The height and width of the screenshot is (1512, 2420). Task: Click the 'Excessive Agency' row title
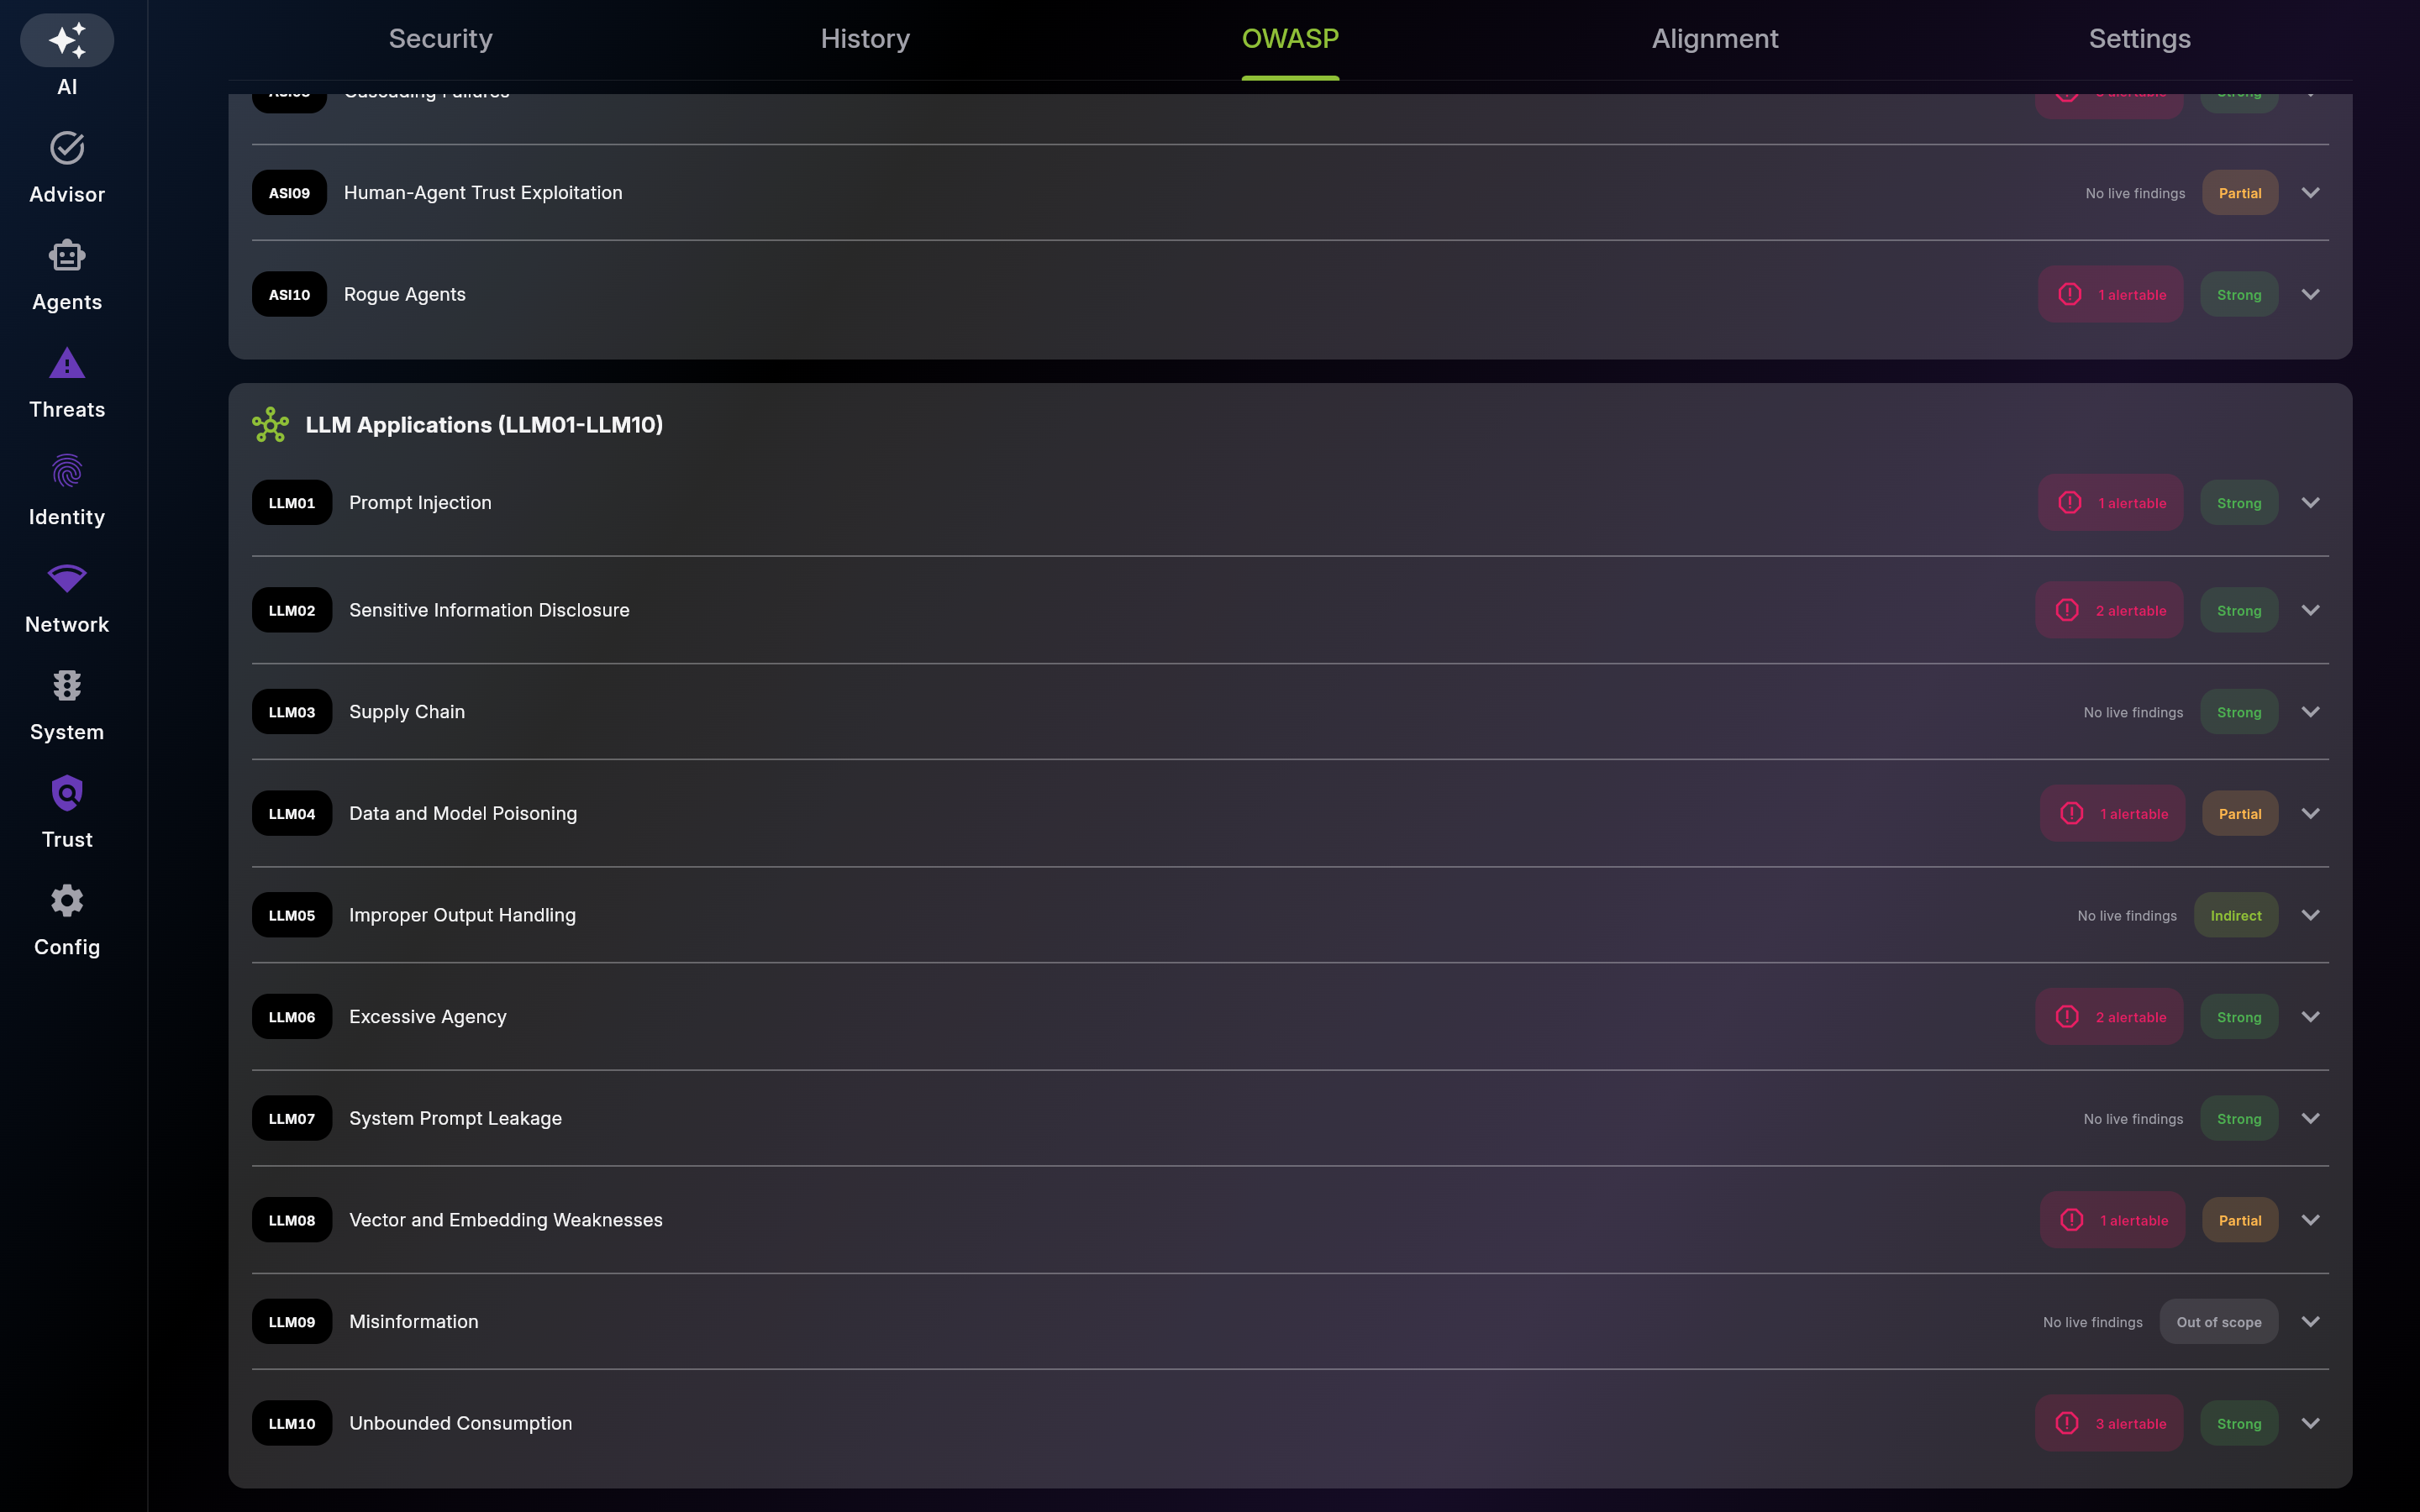point(428,1017)
